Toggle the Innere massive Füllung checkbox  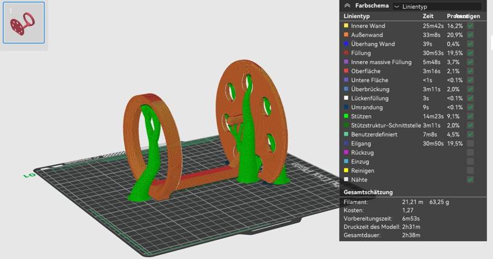(x=470, y=62)
